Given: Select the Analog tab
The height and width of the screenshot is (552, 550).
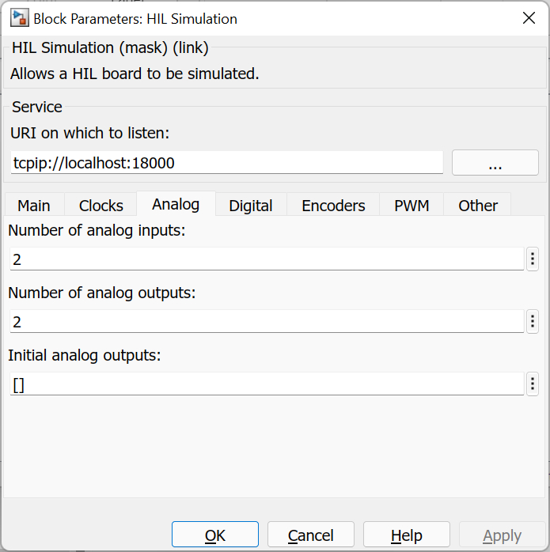Looking at the screenshot, I should tap(176, 205).
